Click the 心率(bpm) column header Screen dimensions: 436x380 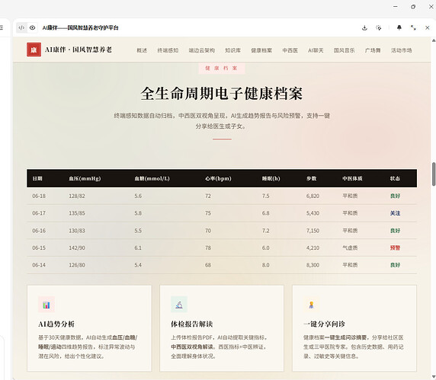(x=218, y=178)
